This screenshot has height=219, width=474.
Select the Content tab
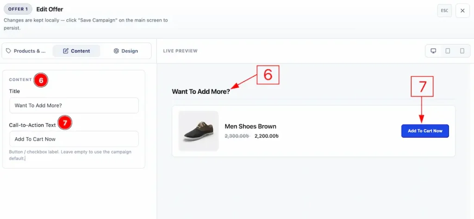76,51
